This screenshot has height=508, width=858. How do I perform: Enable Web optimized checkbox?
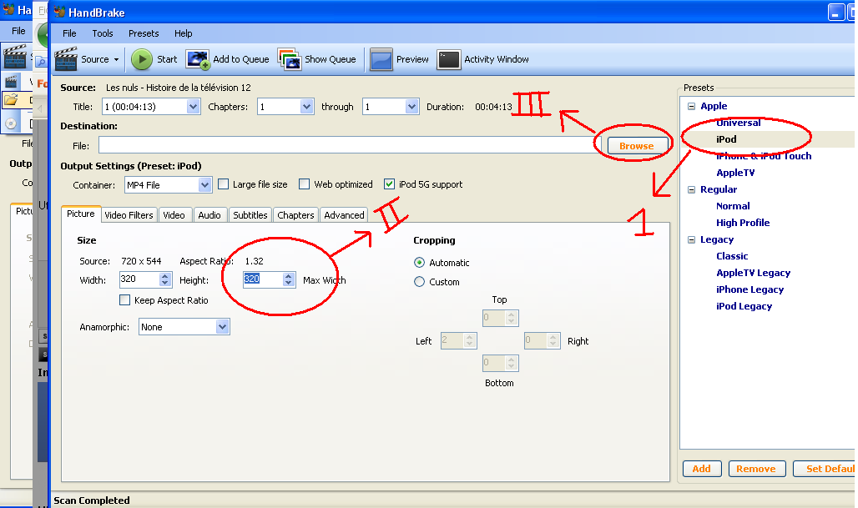tap(305, 184)
